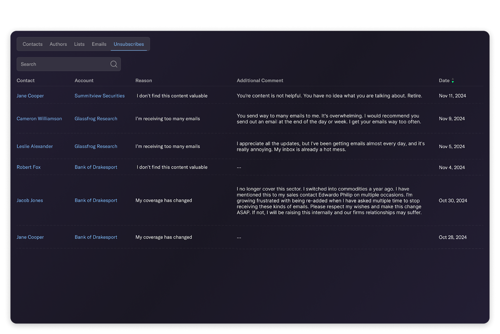Image resolution: width=500 pixels, height=334 pixels.
Task: Click the Date column header
Action: pos(444,80)
